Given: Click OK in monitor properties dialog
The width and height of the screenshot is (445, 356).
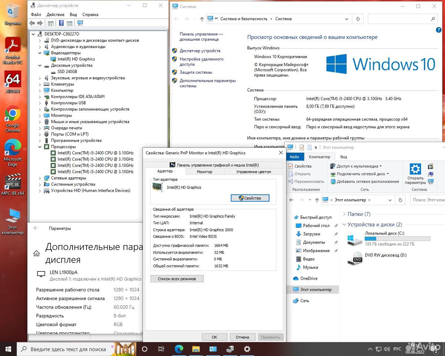Looking at the screenshot, I should pos(214,337).
